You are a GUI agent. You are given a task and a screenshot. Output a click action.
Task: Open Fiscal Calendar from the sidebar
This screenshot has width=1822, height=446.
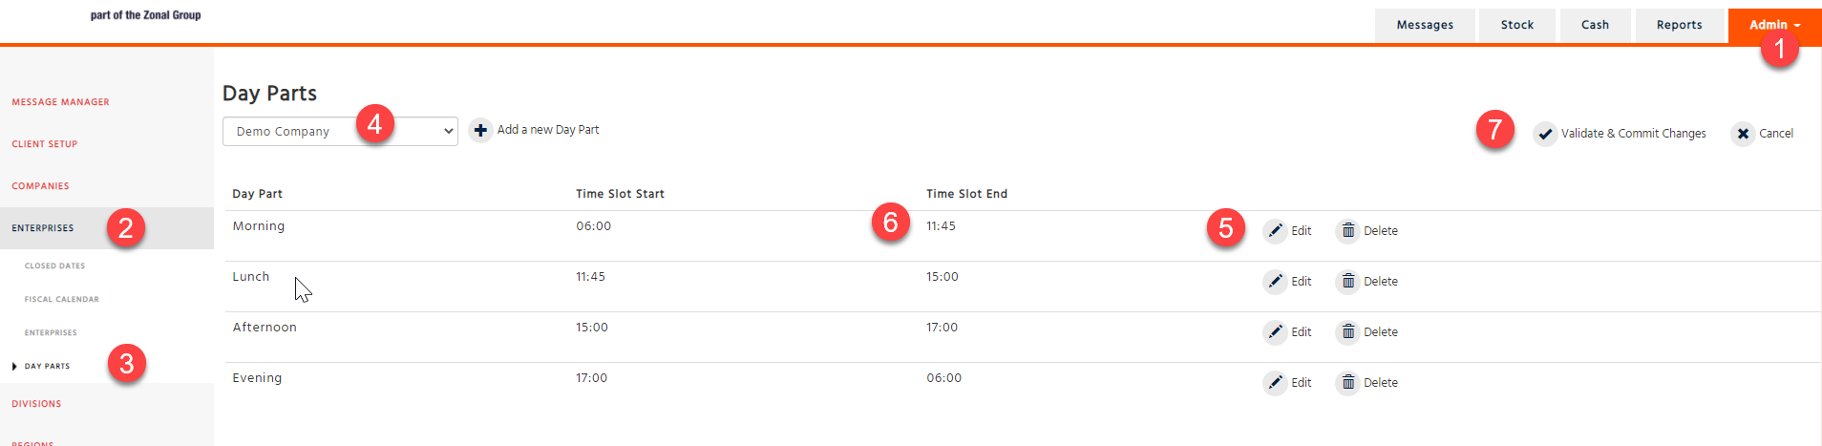(x=61, y=300)
